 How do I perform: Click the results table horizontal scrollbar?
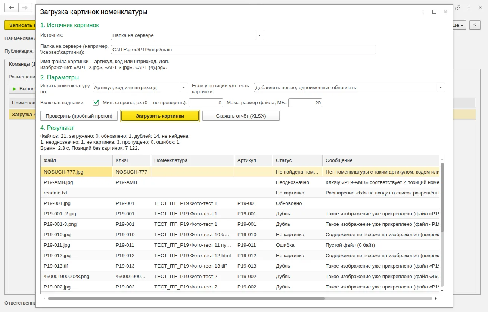[x=186, y=299]
